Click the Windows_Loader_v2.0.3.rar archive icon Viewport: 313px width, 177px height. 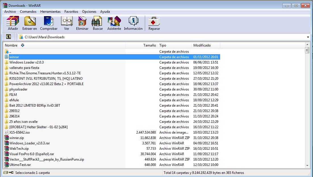(x=7, y=143)
